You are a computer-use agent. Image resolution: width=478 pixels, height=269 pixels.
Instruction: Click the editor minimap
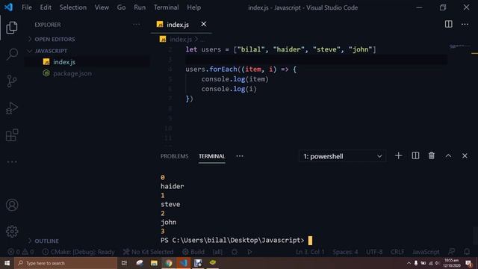pos(459,46)
